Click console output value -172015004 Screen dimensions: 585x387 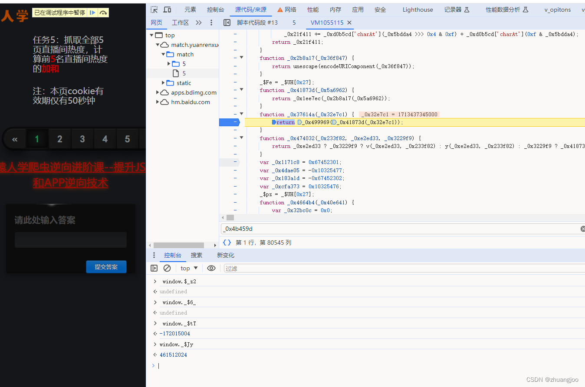tap(174, 334)
